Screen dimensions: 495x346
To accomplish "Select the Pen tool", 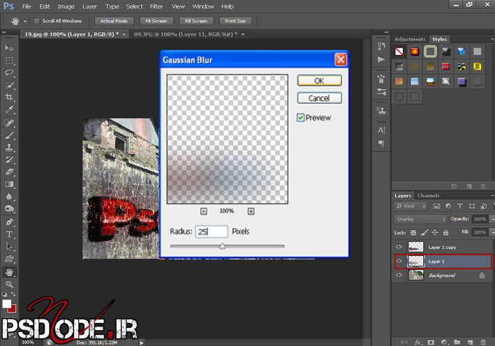I will pyautogui.click(x=9, y=222).
